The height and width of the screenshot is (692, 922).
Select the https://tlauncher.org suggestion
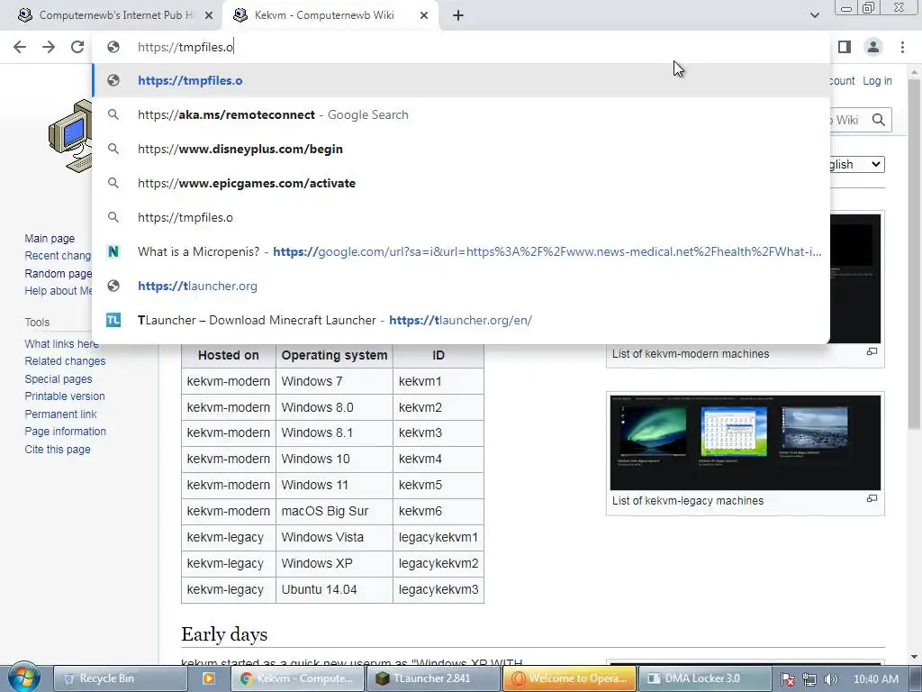(461, 286)
